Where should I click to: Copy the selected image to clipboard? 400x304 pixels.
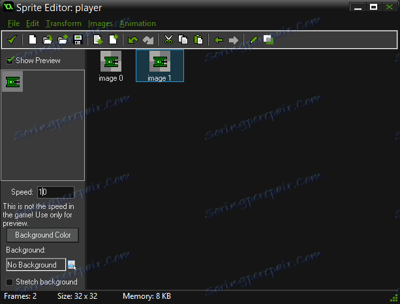(183, 40)
